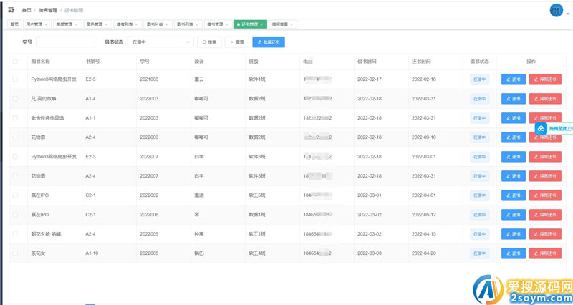This screenshot has height=305, width=573.
Task: Check the Python3网络爬虫开发 row for student 2021003
Action: tap(16, 79)
